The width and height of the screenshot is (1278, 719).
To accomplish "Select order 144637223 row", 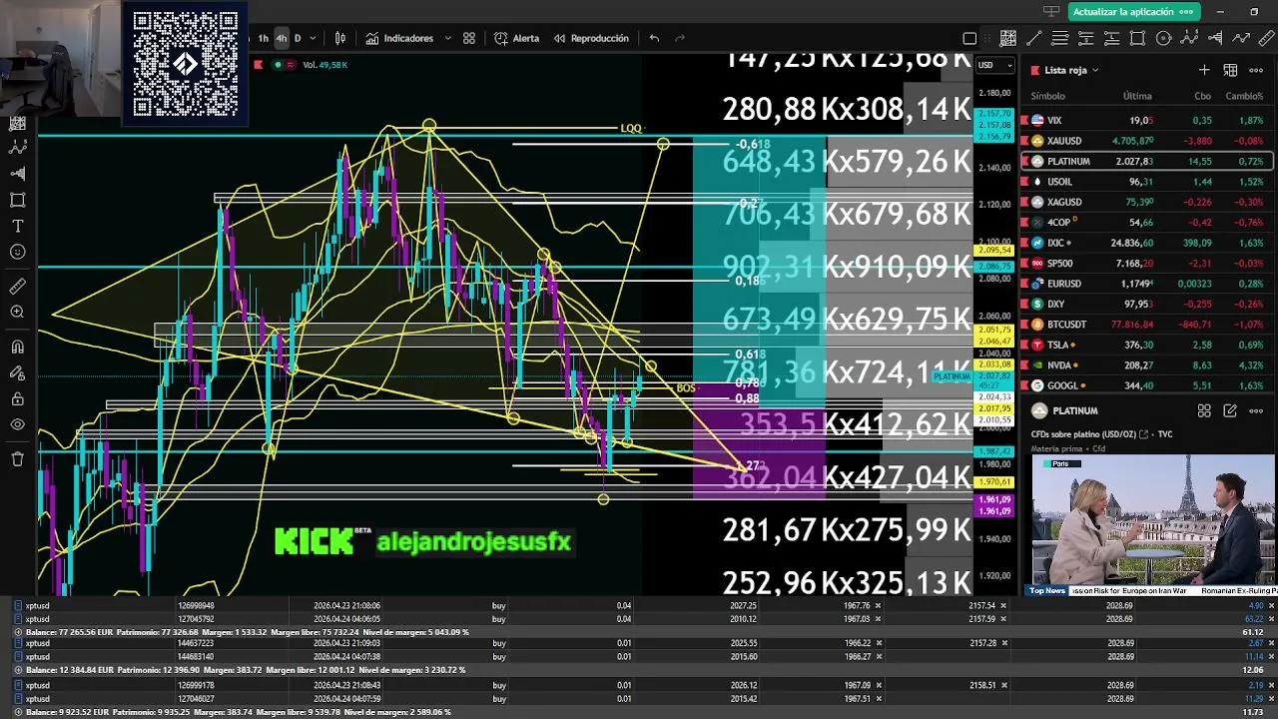I will pyautogui.click(x=639, y=644).
